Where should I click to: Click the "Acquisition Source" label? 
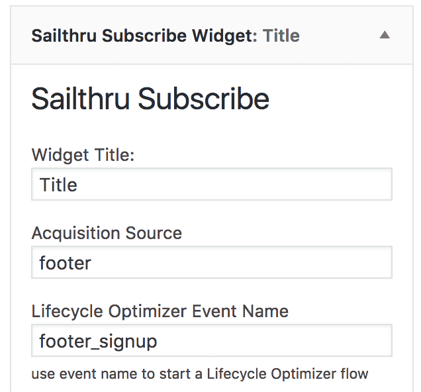click(x=107, y=233)
